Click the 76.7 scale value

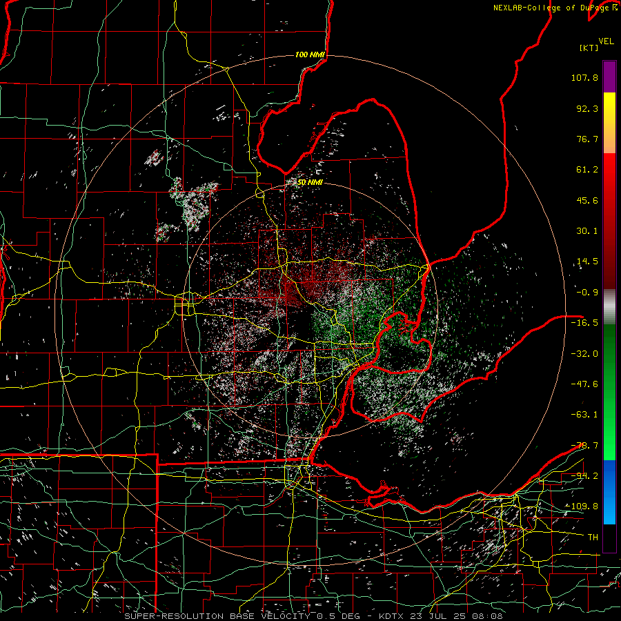pyautogui.click(x=587, y=139)
